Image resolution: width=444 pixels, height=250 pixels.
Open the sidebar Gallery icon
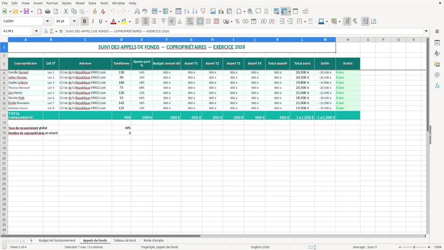(x=437, y=64)
